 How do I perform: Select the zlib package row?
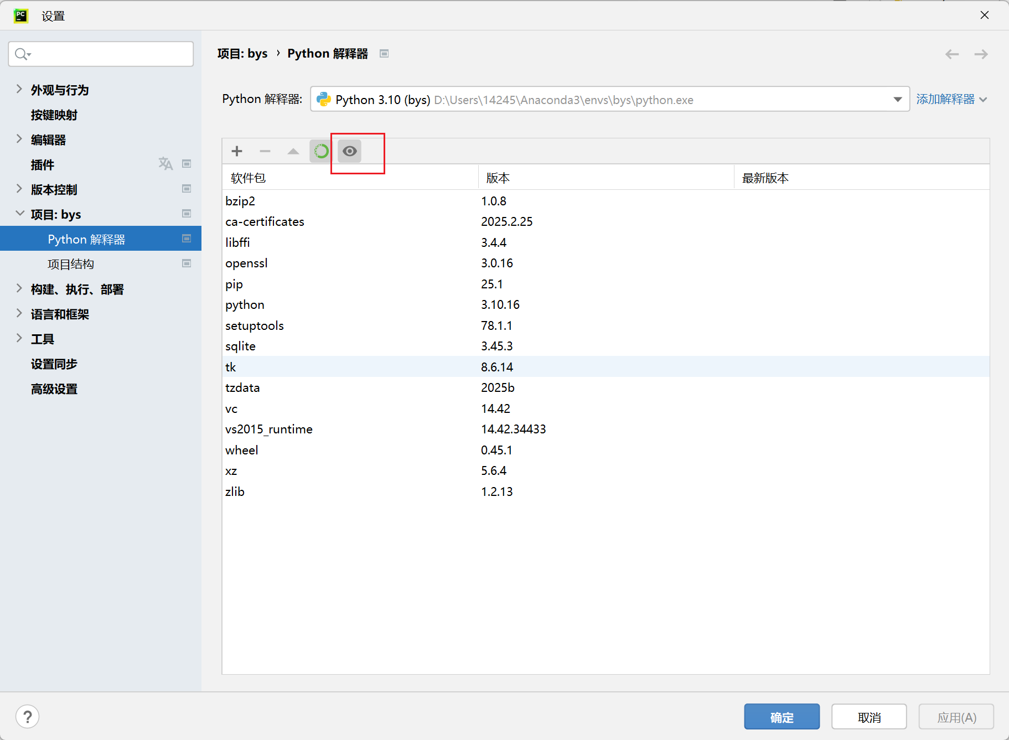point(606,491)
